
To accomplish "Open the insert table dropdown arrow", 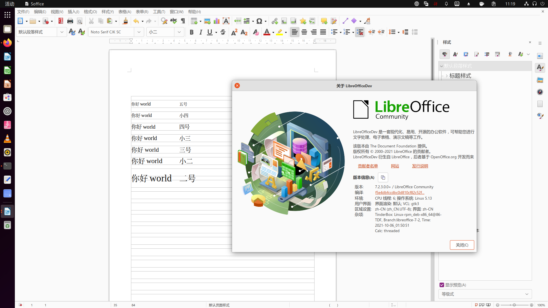I will point(200,21).
